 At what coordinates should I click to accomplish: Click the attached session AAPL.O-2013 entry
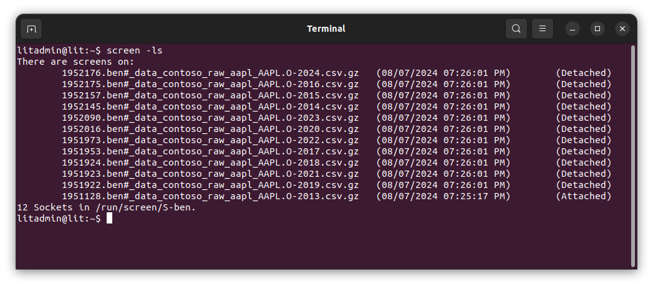coord(210,196)
